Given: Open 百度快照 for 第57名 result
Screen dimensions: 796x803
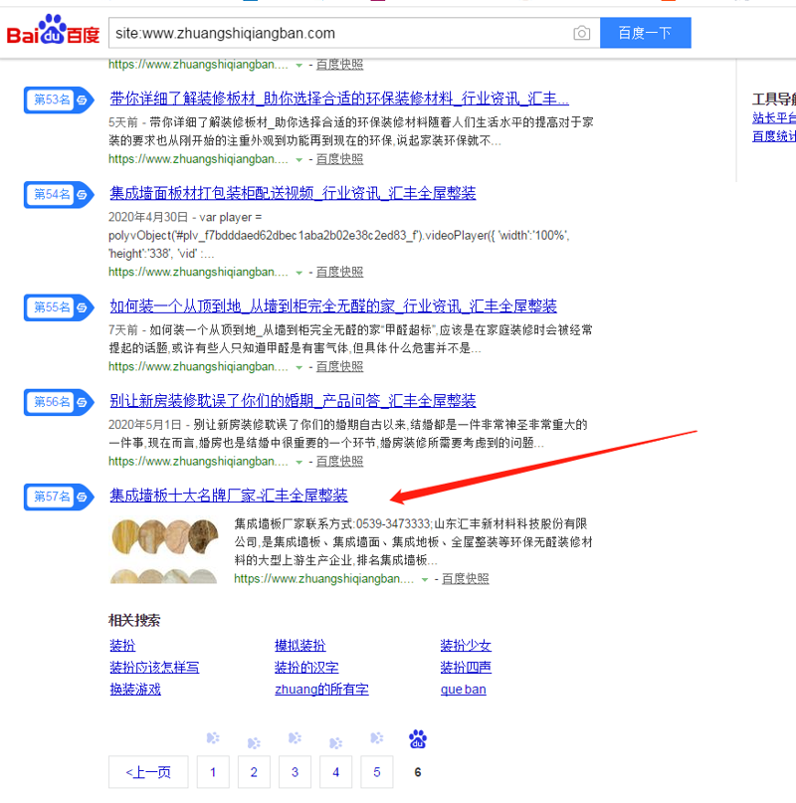Looking at the screenshot, I should [x=465, y=579].
